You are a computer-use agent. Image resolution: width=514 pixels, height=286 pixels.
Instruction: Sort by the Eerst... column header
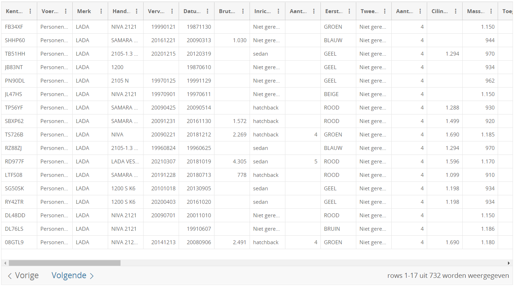(334, 11)
